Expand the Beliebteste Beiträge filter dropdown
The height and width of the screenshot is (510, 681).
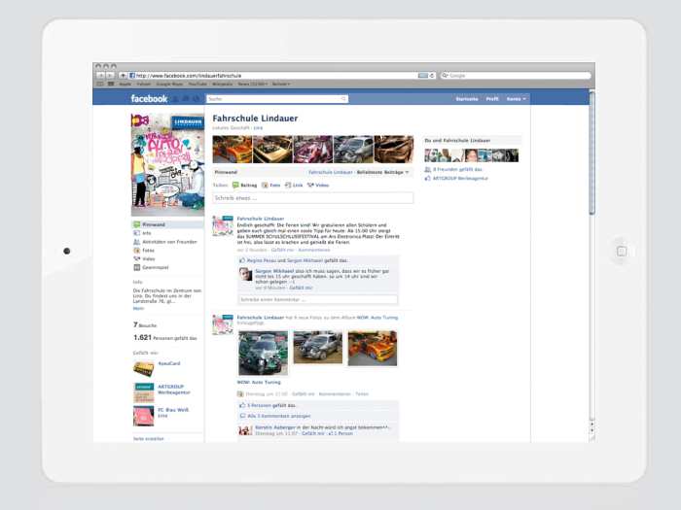(382, 172)
